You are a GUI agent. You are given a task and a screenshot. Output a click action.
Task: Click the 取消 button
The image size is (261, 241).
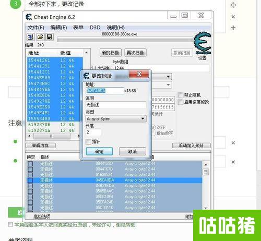[133, 151]
